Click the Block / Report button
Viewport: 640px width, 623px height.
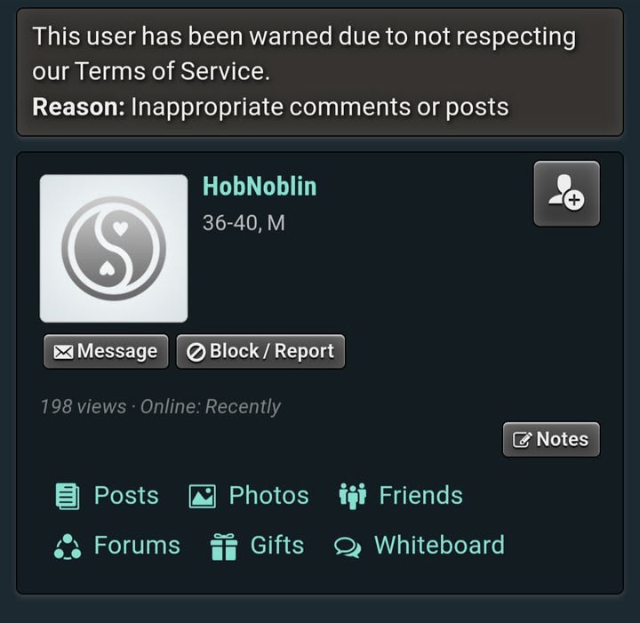pos(260,351)
